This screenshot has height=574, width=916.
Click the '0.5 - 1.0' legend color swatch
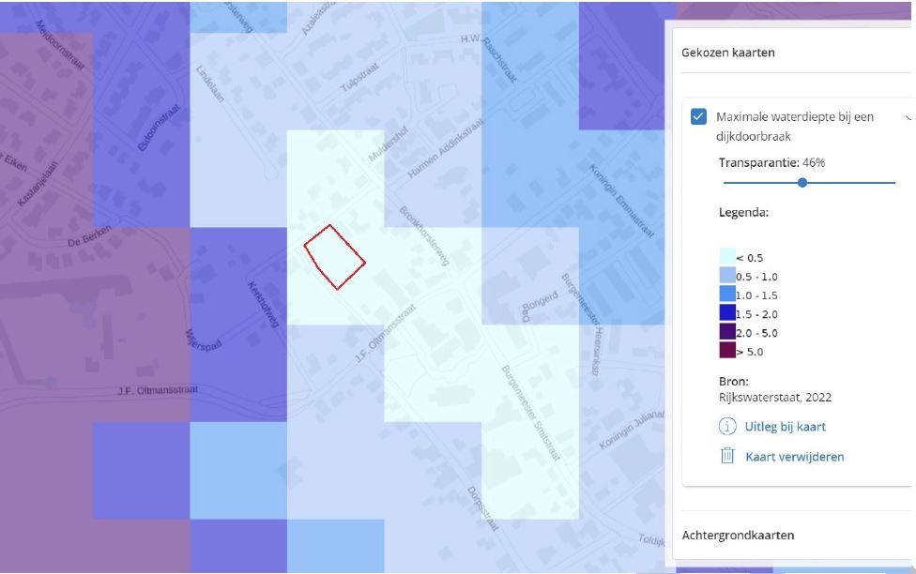727,276
